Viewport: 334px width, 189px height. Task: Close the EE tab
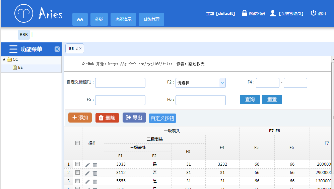pos(80,48)
